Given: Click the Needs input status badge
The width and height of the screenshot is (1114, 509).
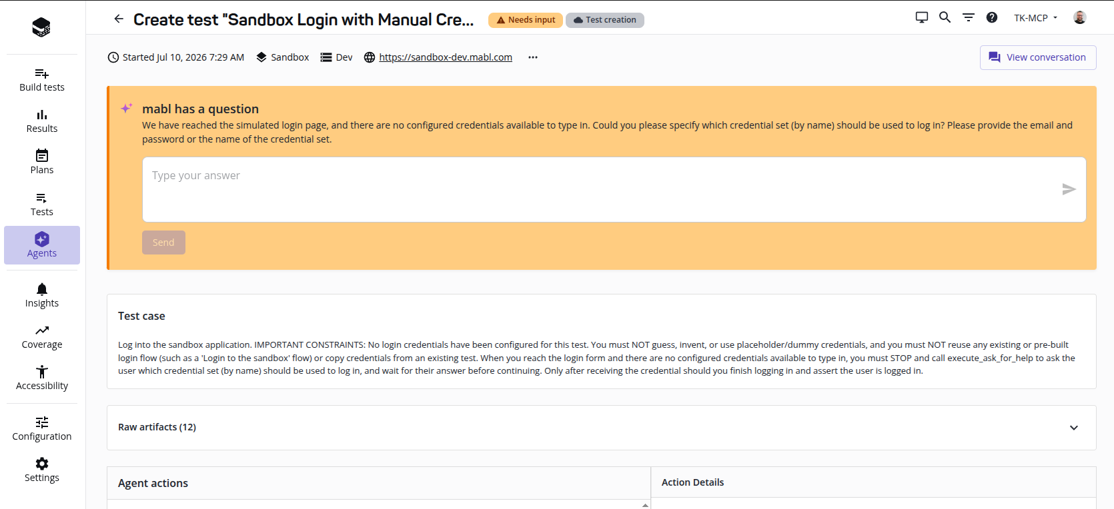Looking at the screenshot, I should point(526,20).
